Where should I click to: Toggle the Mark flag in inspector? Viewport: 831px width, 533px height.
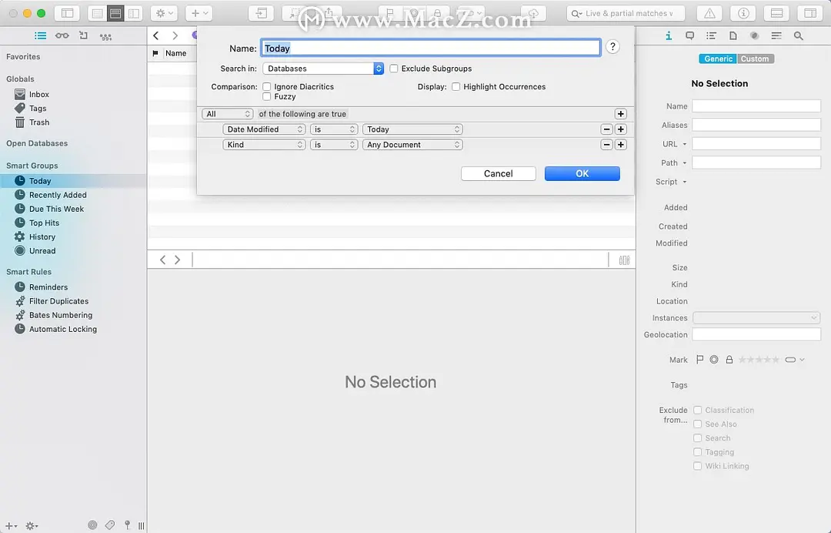tap(699, 359)
